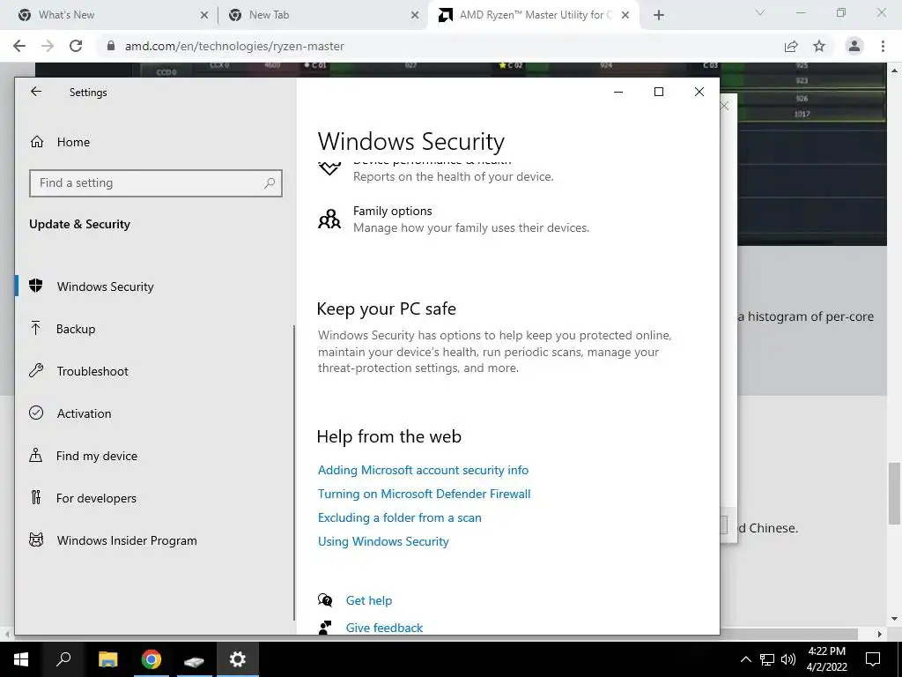Click Chrome back arrow
Image resolution: width=902 pixels, height=677 pixels.
click(19, 46)
